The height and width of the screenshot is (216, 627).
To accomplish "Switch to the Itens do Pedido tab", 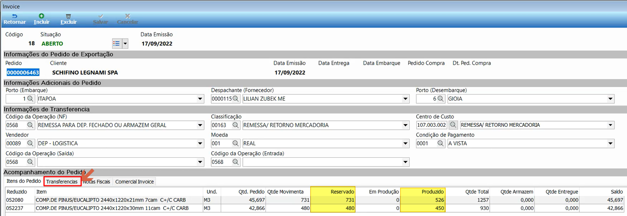I will pyautogui.click(x=24, y=181).
